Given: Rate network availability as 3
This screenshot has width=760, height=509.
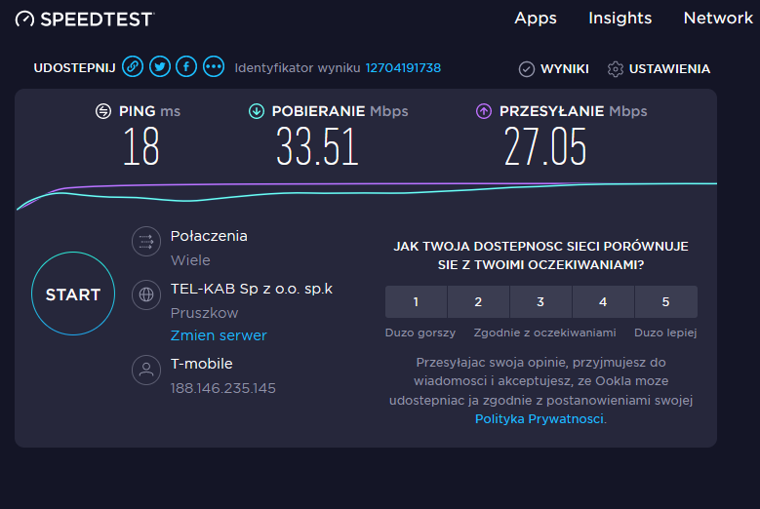Looking at the screenshot, I should pyautogui.click(x=540, y=301).
